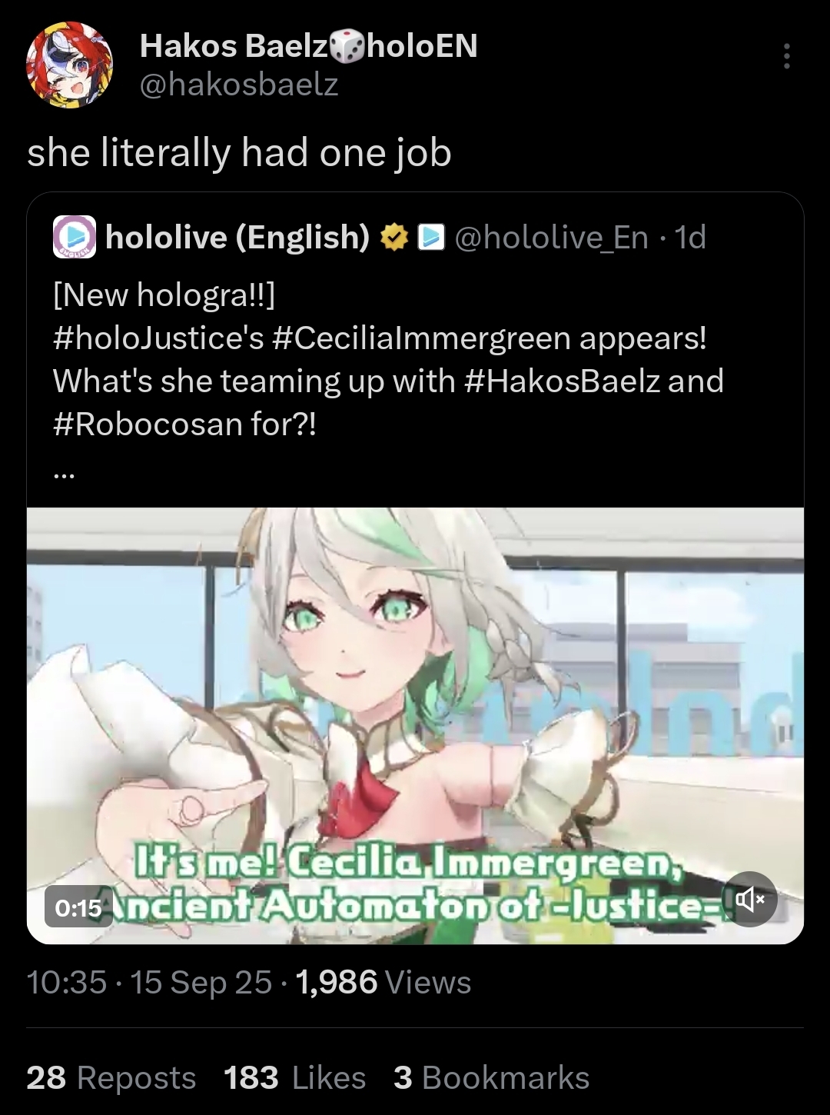This screenshot has height=1115, width=830.
Task: Click the gold verified badge
Action: click(394, 238)
